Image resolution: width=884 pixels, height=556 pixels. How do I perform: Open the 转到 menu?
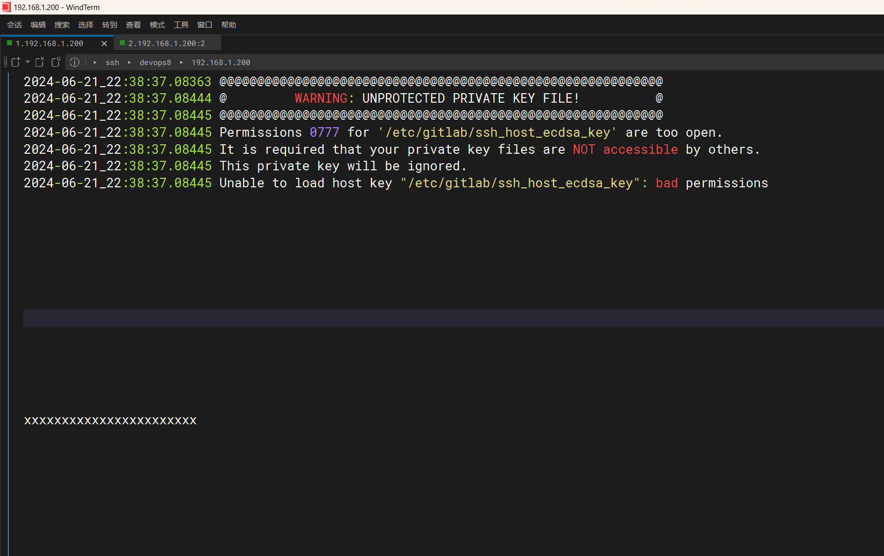point(109,25)
